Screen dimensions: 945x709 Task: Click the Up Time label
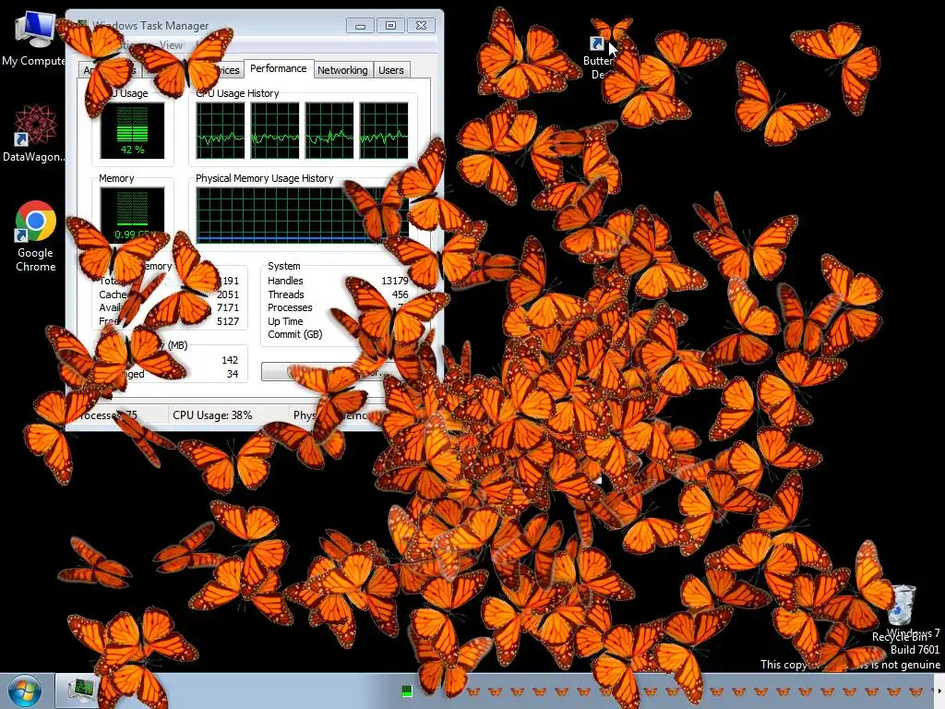285,321
